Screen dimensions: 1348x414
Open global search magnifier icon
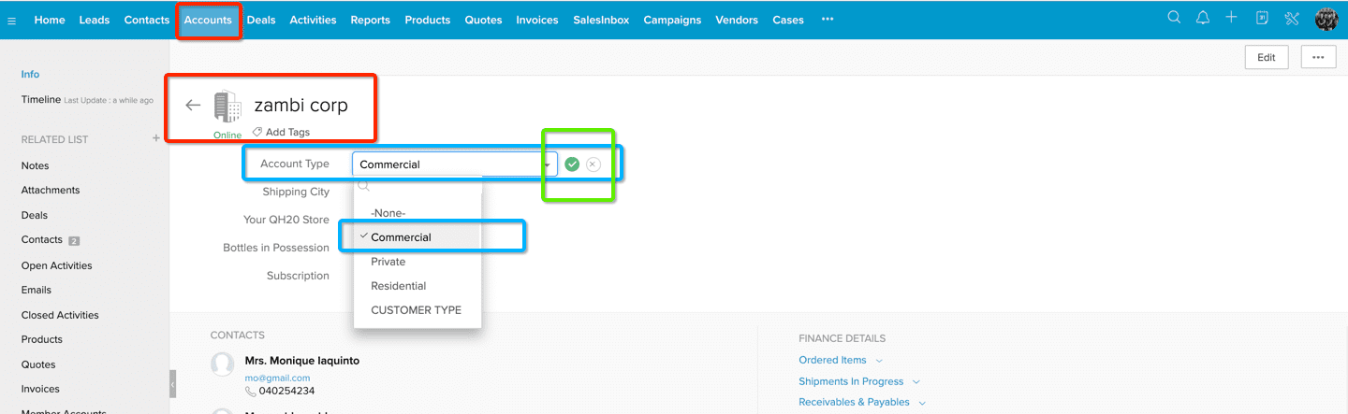tap(1174, 18)
